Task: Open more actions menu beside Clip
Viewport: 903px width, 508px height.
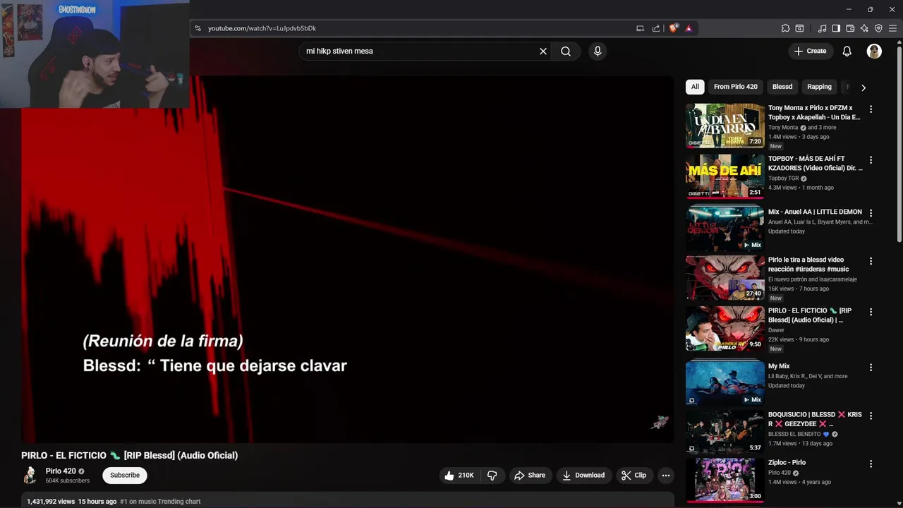Action: click(x=666, y=475)
